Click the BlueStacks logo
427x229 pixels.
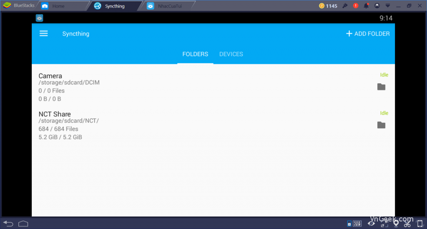[x=8, y=5]
